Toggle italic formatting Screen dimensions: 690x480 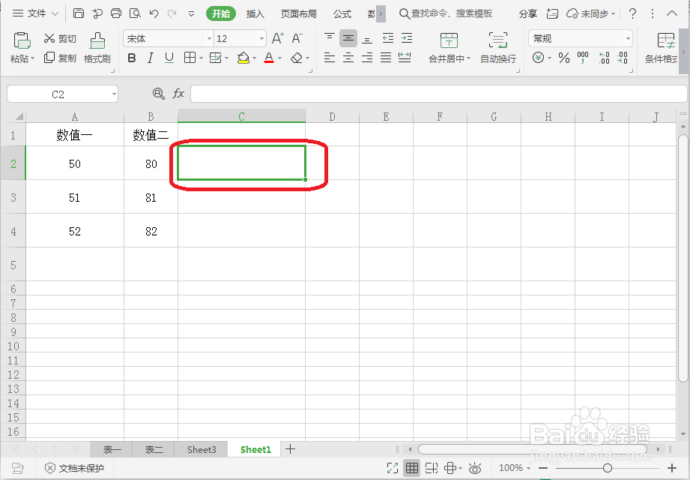[x=150, y=58]
